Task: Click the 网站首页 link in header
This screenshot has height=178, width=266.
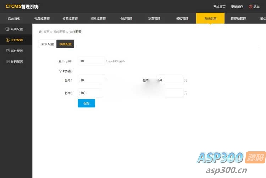Action: 219,7
